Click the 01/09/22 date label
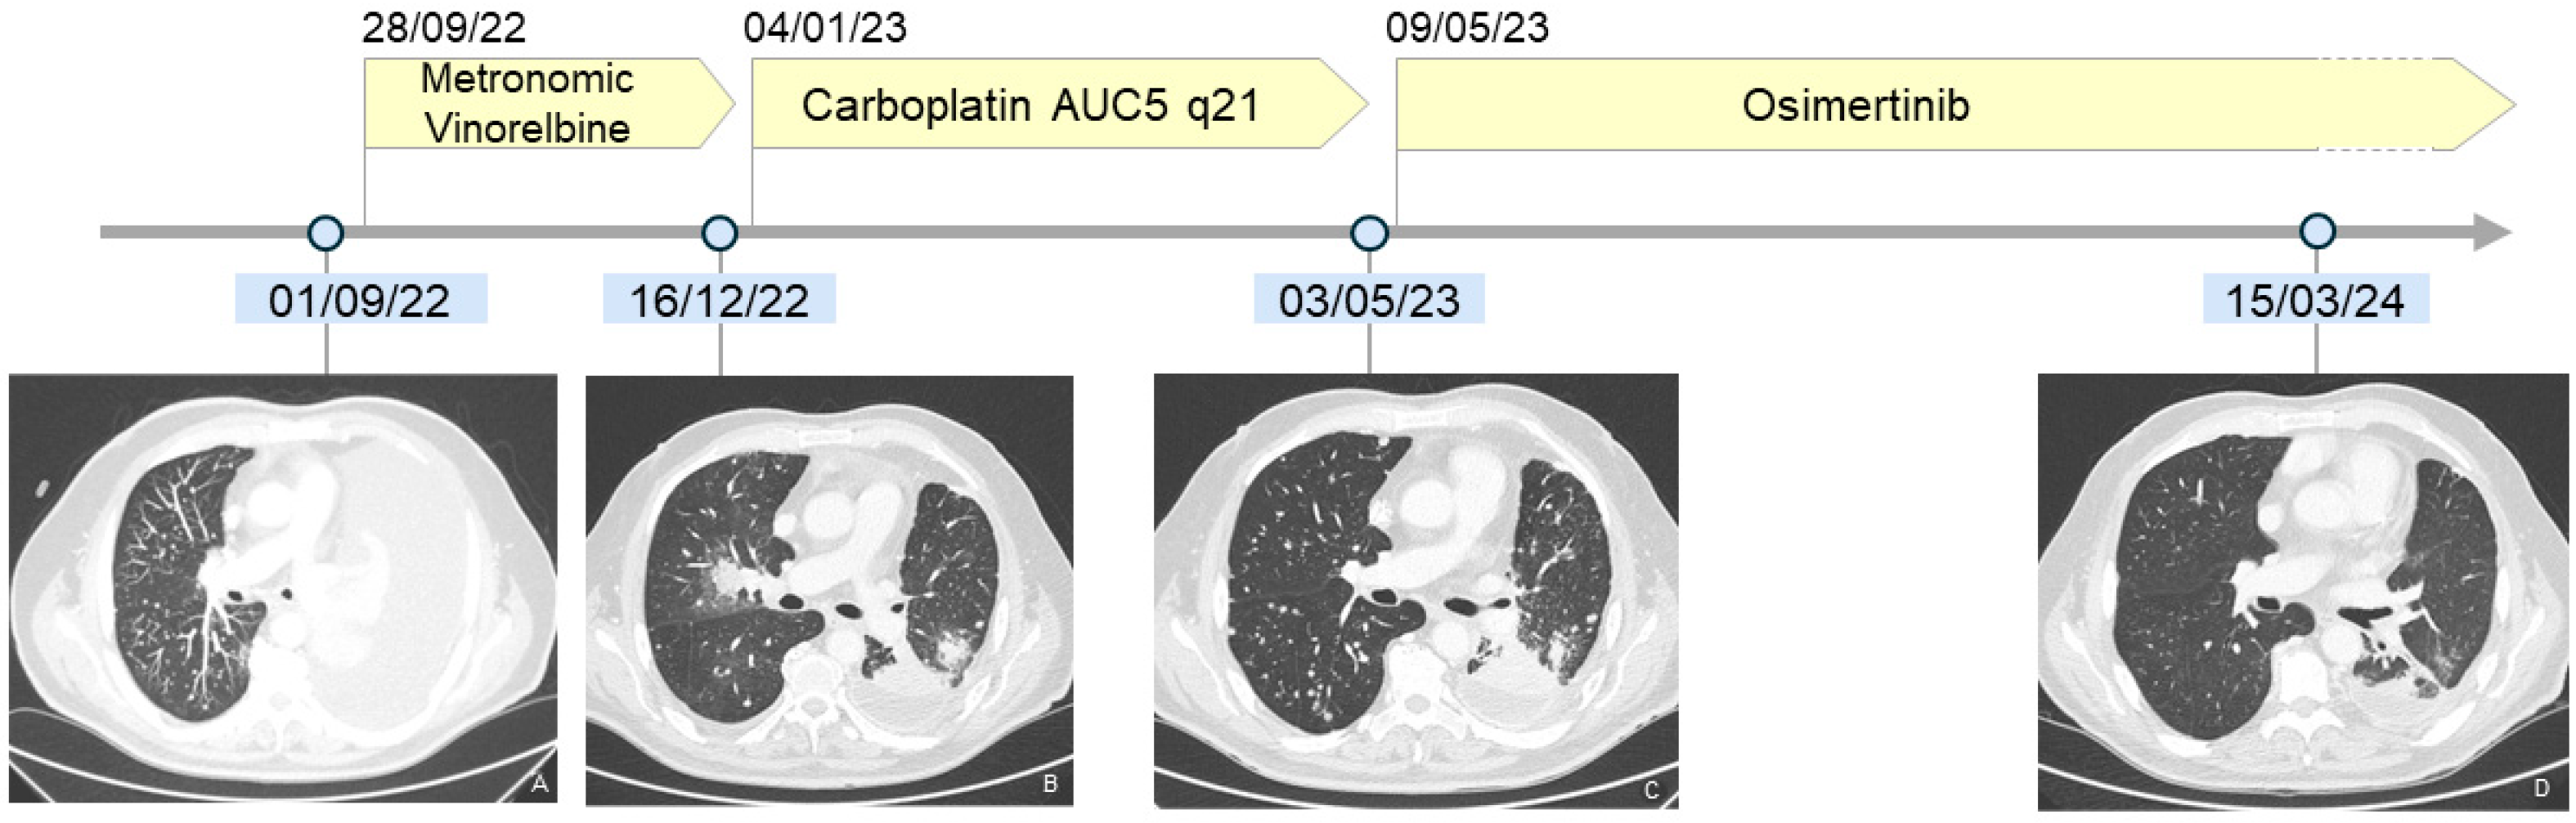 coord(360,300)
